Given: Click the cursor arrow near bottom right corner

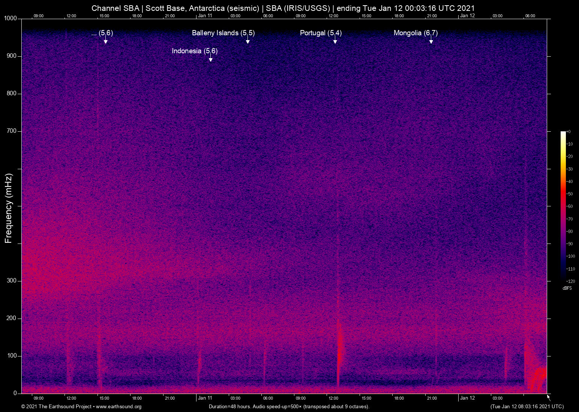Looking at the screenshot, I should click(548, 397).
